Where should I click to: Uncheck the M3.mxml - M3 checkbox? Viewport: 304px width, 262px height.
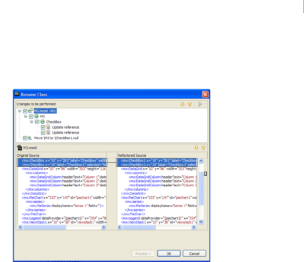click(x=25, y=111)
